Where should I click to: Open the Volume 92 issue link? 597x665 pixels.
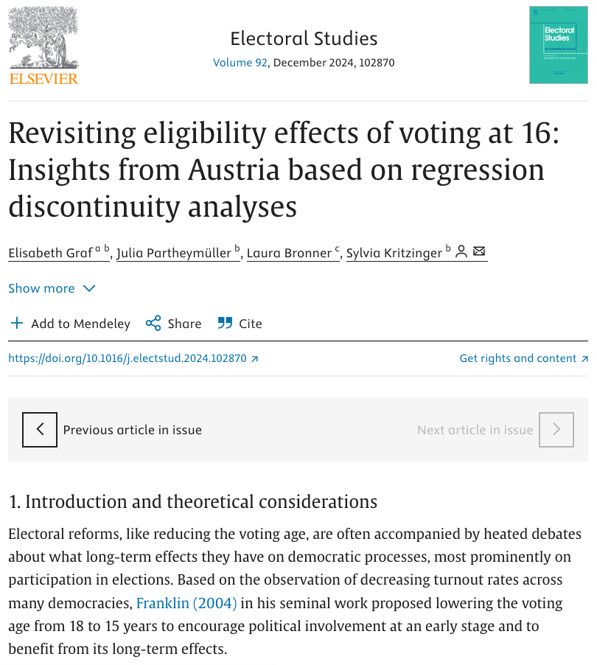[240, 63]
